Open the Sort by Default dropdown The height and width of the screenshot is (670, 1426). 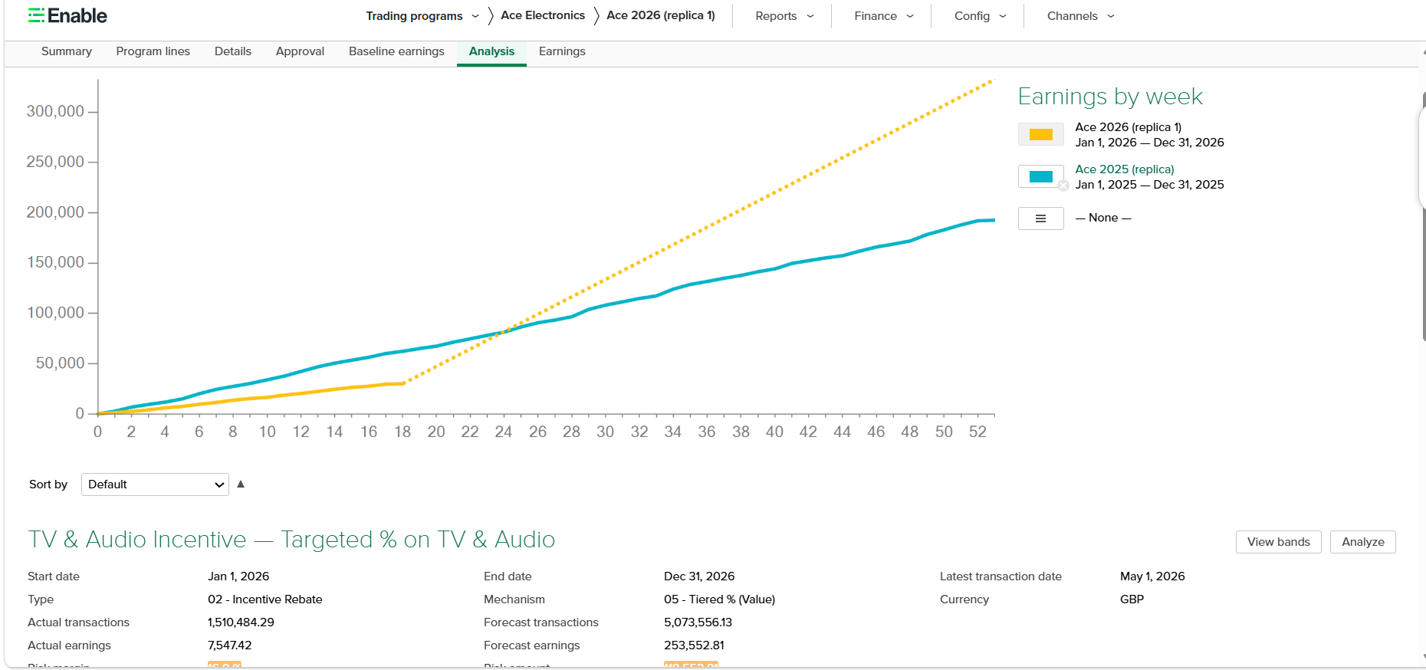[155, 484]
